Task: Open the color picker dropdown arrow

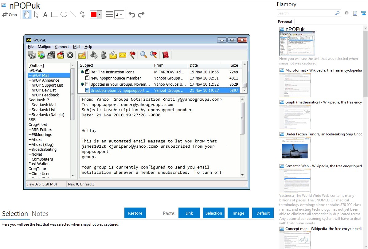Action: pos(100,14)
